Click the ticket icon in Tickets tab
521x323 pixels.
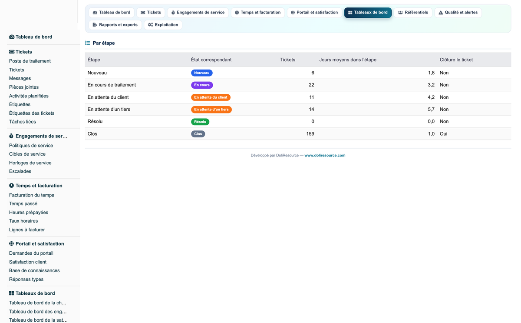coord(143,13)
